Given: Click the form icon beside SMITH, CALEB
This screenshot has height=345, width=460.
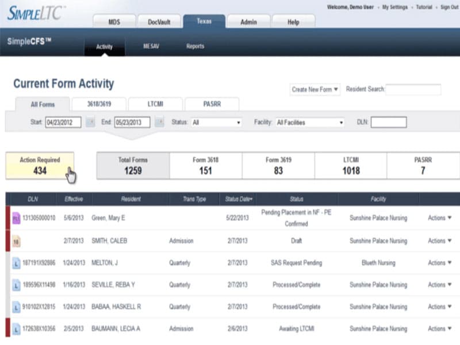Looking at the screenshot, I should 16,241.
